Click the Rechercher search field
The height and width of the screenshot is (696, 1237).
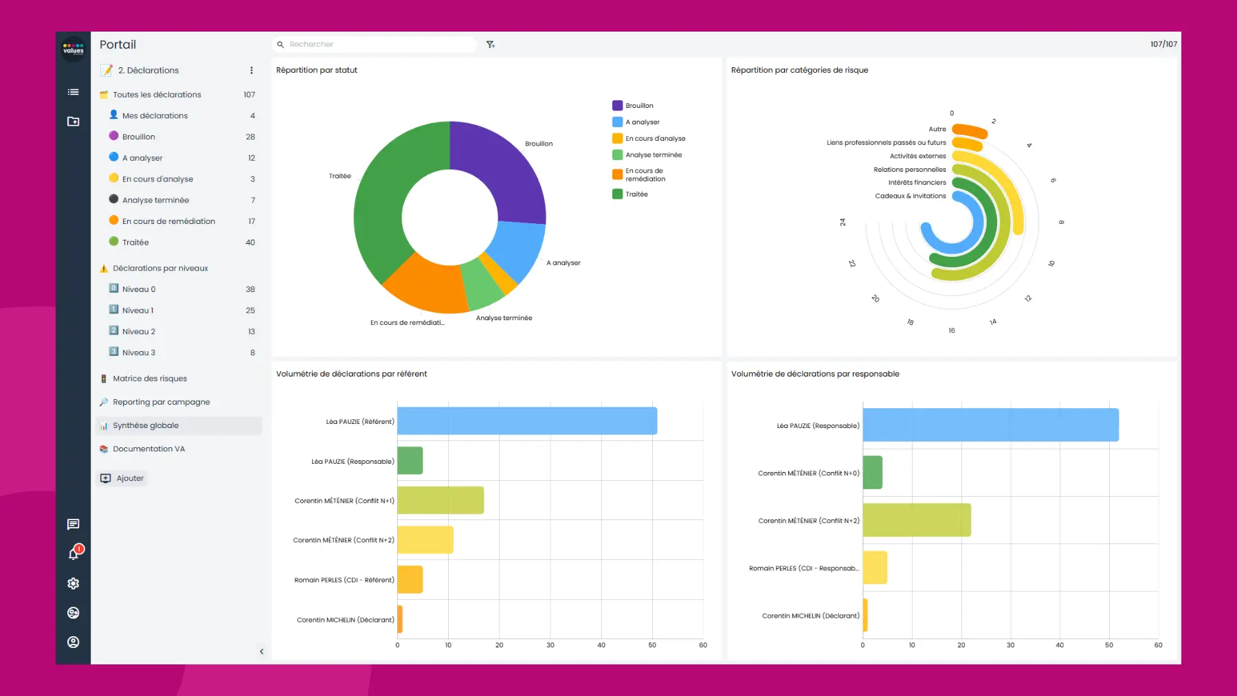pos(378,45)
